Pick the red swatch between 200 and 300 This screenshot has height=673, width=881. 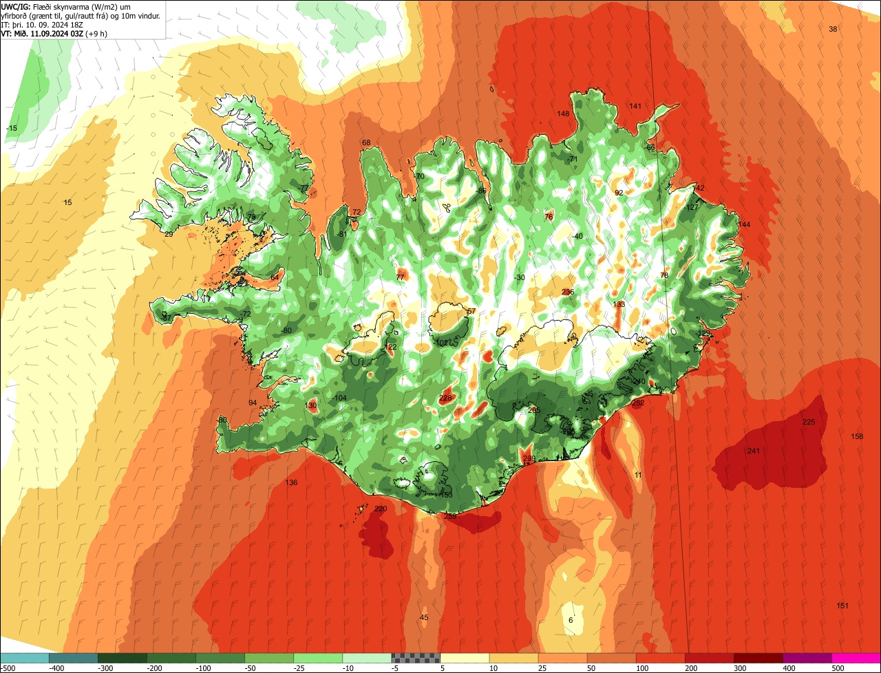tap(709, 658)
